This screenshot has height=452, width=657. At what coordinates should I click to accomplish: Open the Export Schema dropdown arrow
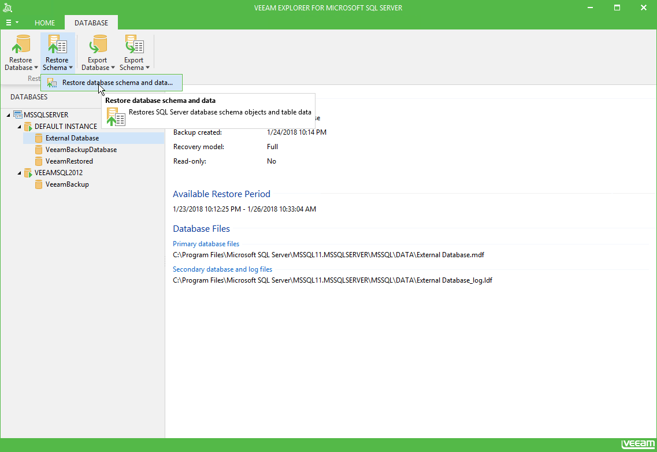click(147, 68)
